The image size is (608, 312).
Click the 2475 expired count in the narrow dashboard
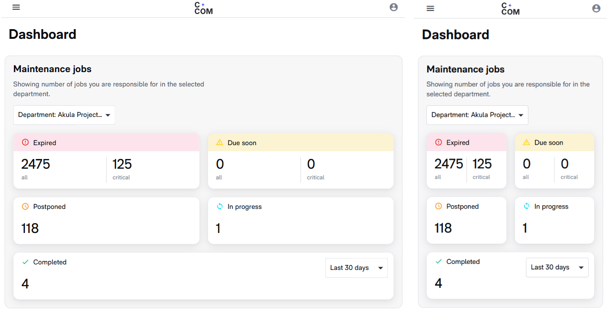449,164
